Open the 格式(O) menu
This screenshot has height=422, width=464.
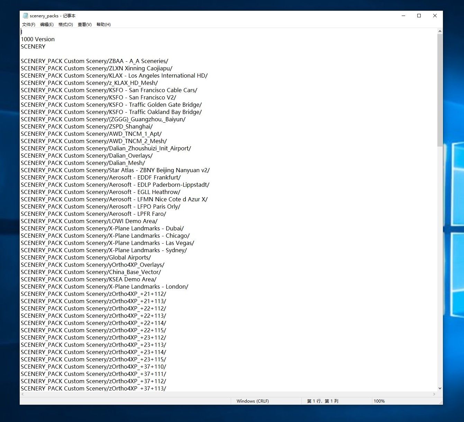point(65,24)
